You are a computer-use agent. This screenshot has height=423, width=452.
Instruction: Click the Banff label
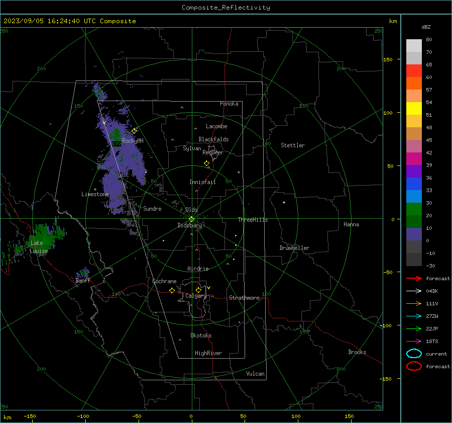point(83,280)
